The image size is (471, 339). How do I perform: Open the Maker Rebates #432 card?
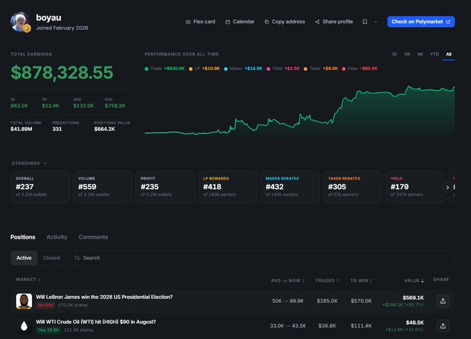290,186
